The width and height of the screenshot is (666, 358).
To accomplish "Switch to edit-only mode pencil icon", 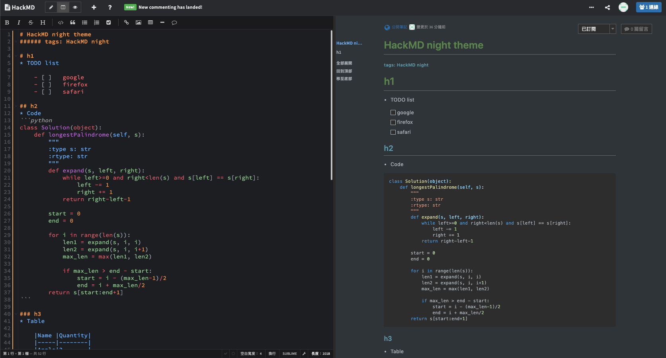I will click(x=51, y=7).
